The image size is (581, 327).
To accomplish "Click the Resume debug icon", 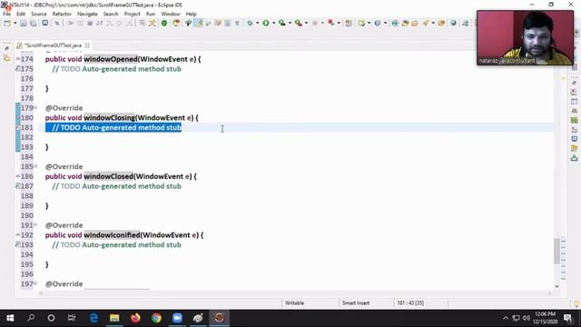I will click(x=70, y=24).
